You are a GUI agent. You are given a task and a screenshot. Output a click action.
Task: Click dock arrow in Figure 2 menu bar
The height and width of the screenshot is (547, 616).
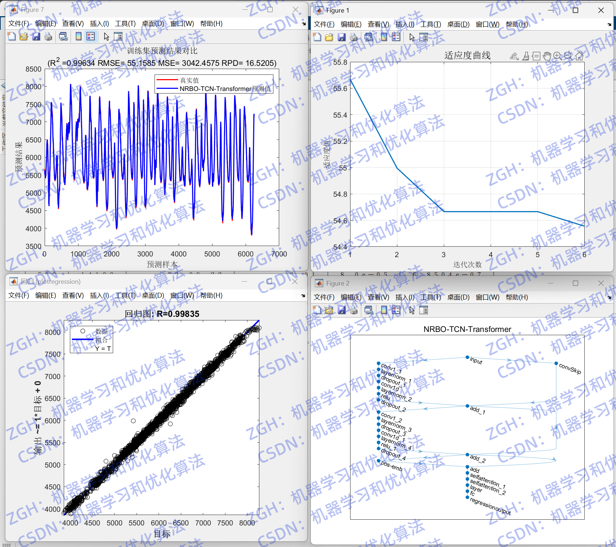click(609, 297)
